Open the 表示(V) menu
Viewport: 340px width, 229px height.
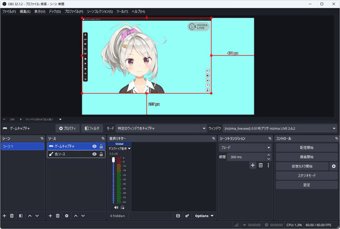[39, 12]
